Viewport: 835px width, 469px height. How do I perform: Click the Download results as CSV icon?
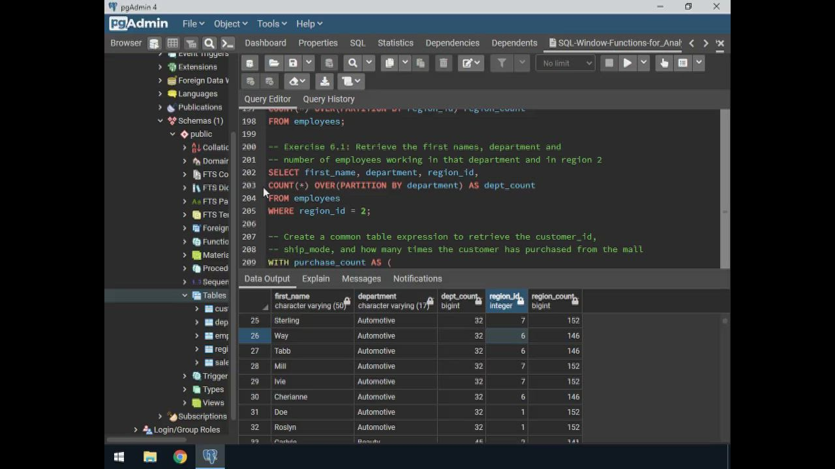[324, 81]
